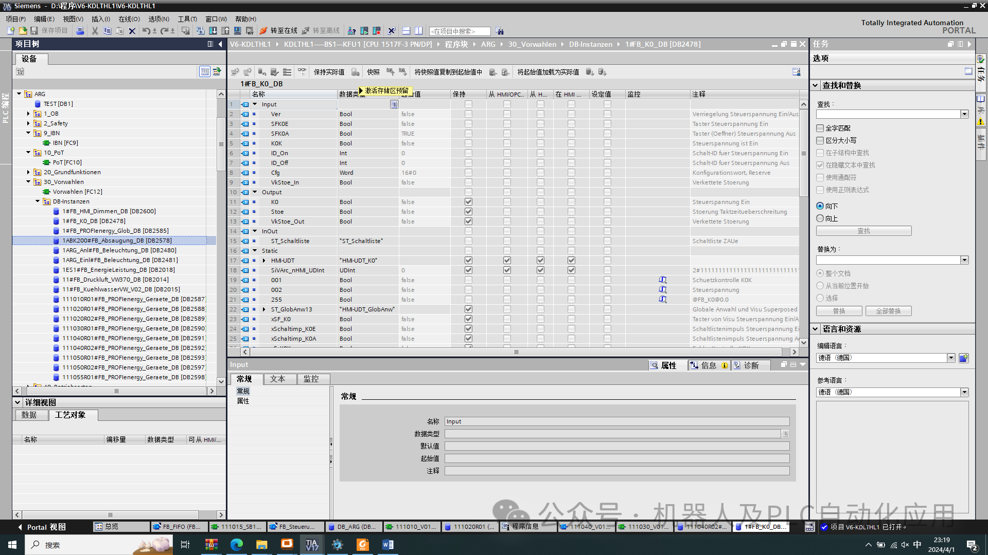Enable the 区分大小写 match case checkbox

point(820,140)
